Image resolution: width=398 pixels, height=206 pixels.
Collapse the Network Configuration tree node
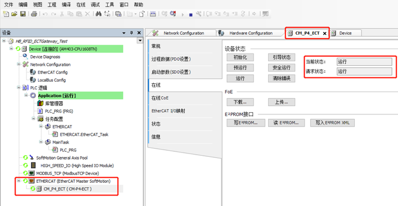tap(19, 64)
